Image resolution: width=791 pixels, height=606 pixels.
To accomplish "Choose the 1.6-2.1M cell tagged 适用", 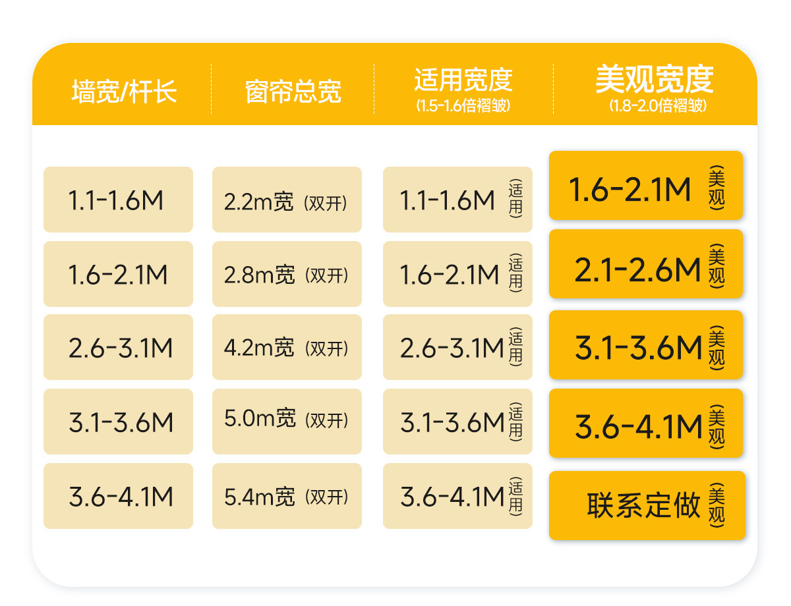I will [x=457, y=274].
